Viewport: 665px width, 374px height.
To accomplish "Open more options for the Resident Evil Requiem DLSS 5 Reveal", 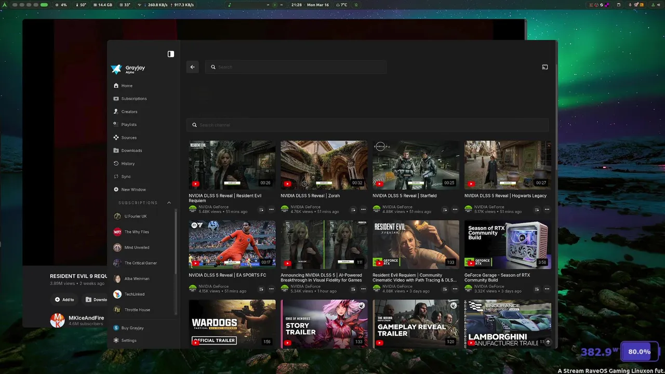I will click(271, 209).
